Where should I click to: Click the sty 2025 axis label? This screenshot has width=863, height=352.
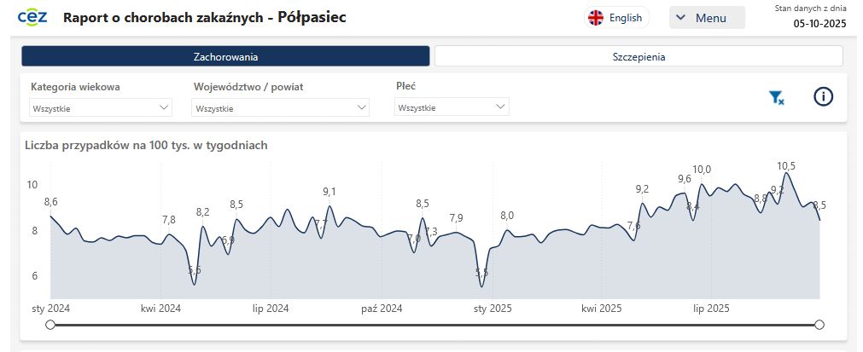491,308
